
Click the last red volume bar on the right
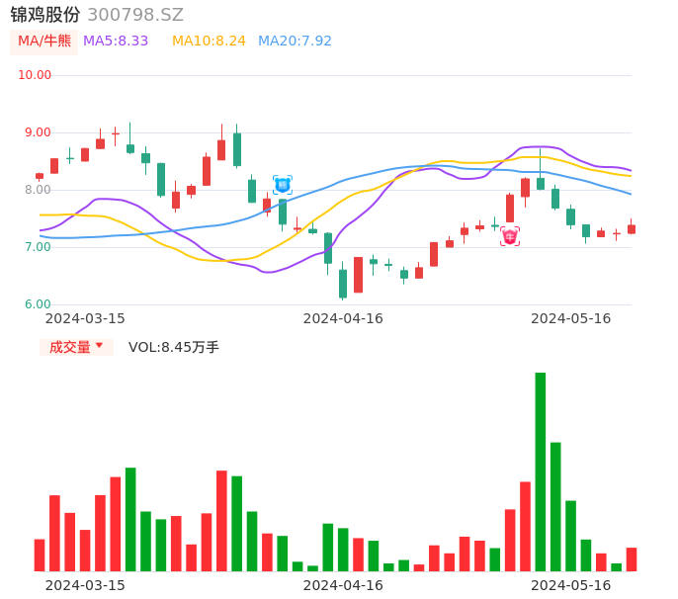pos(632,559)
